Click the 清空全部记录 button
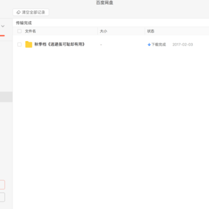This screenshot has width=209, height=209. [31, 12]
